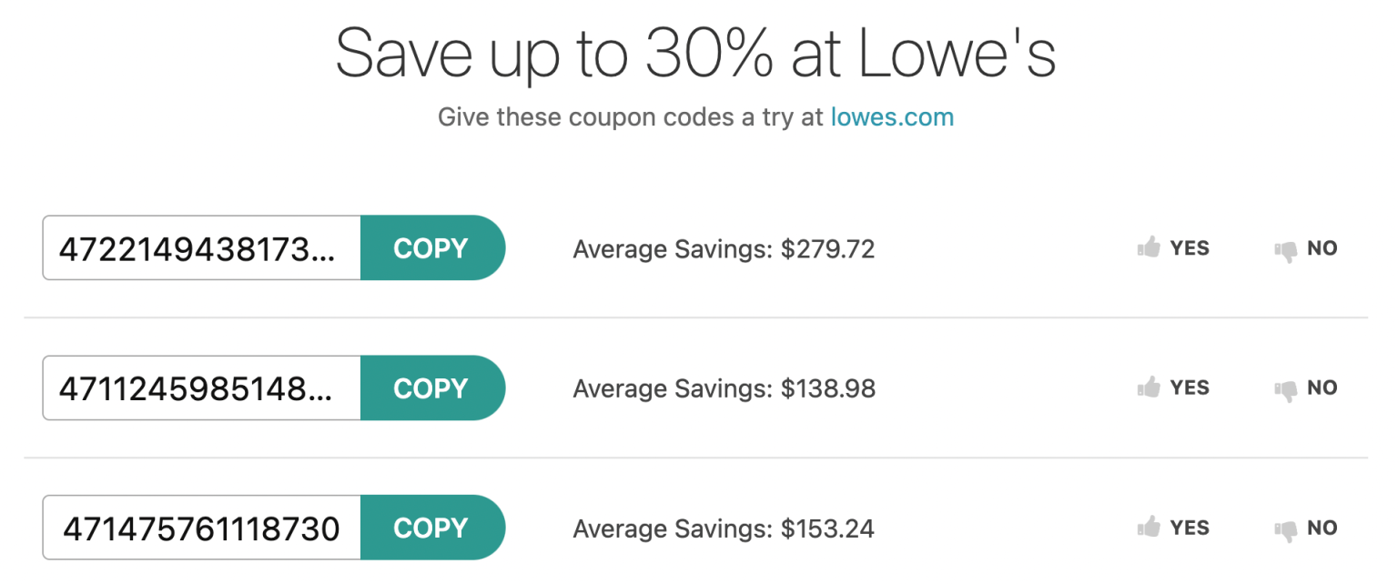Copy the coupon code 471475761118730
This screenshot has width=1398, height=584.
coord(431,529)
